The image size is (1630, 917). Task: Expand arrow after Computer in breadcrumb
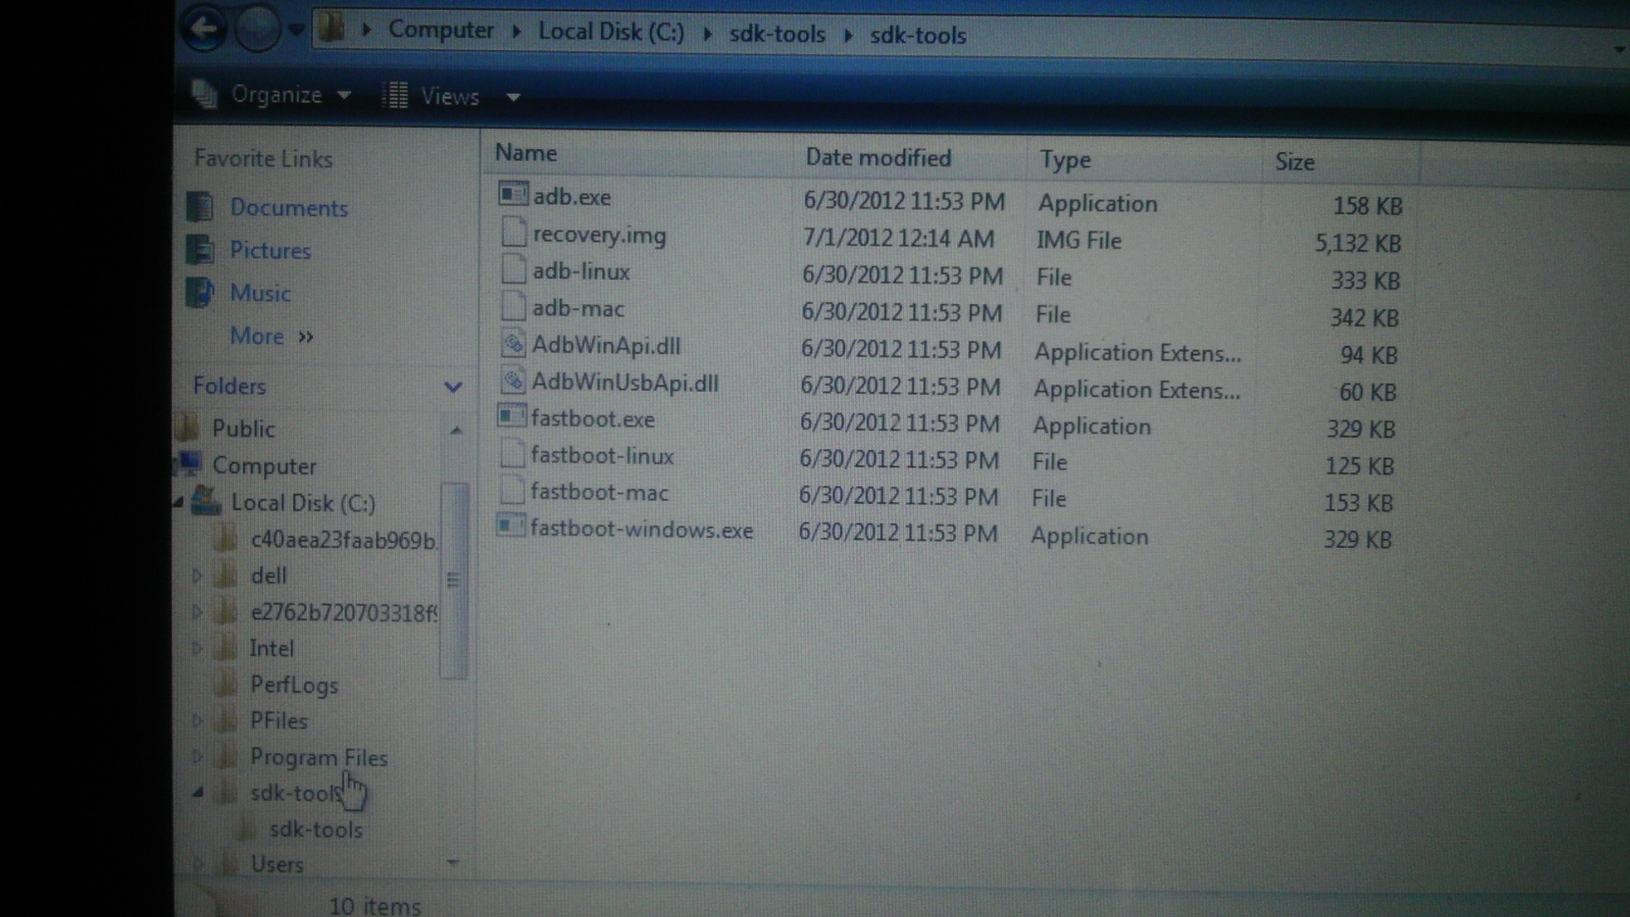pyautogui.click(x=516, y=31)
